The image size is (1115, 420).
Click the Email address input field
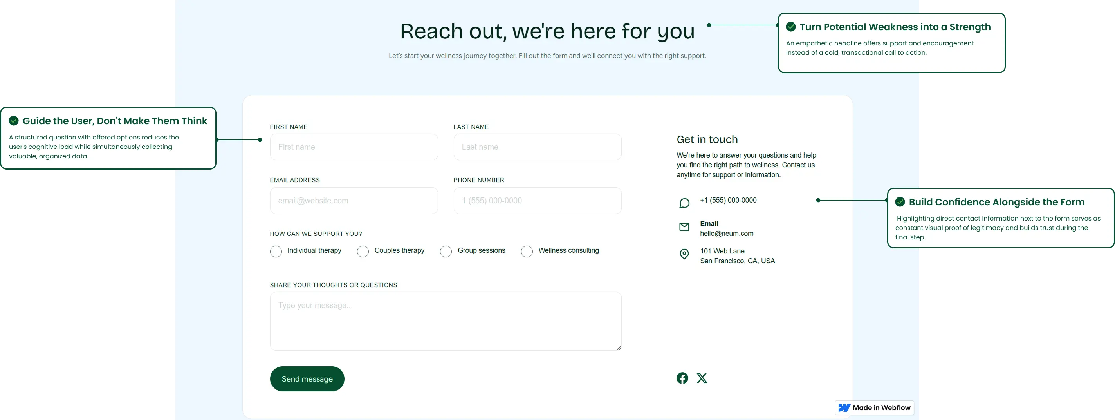pos(353,201)
